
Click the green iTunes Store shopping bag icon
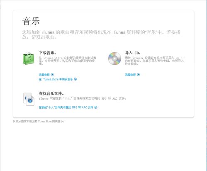click(x=28, y=58)
